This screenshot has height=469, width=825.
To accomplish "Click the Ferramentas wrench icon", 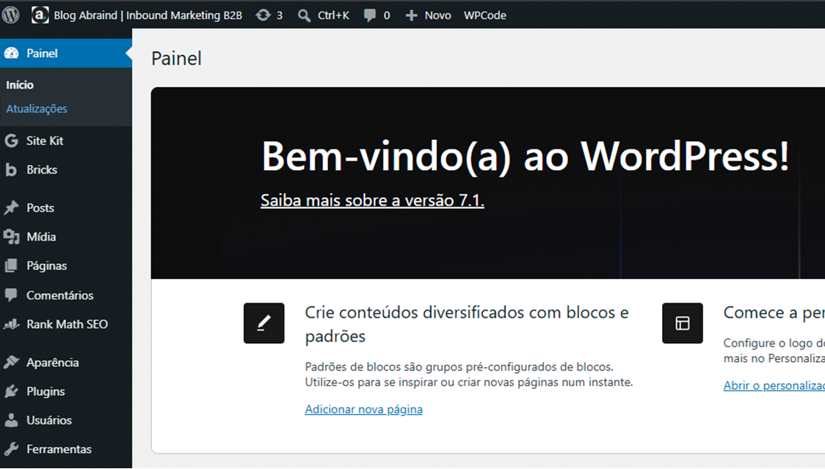I will coord(12,449).
